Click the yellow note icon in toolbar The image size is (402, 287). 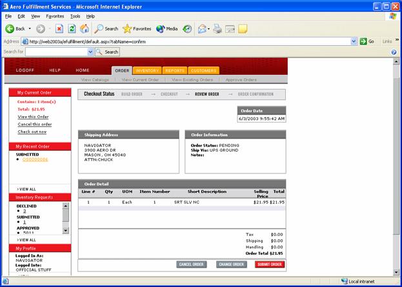(243, 28)
